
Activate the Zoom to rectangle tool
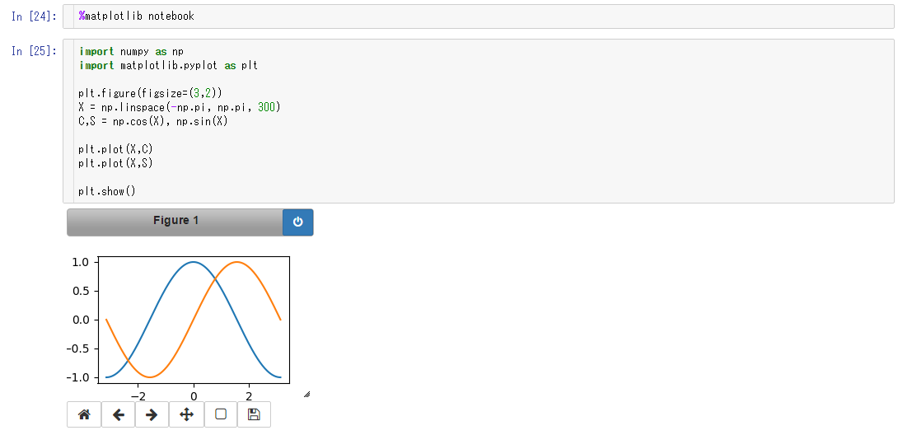tap(221, 414)
